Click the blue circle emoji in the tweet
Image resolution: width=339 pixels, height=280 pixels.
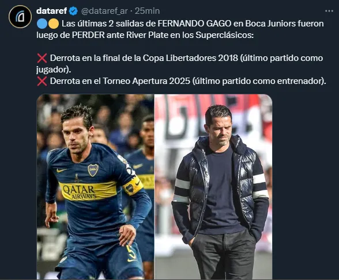click(x=42, y=24)
